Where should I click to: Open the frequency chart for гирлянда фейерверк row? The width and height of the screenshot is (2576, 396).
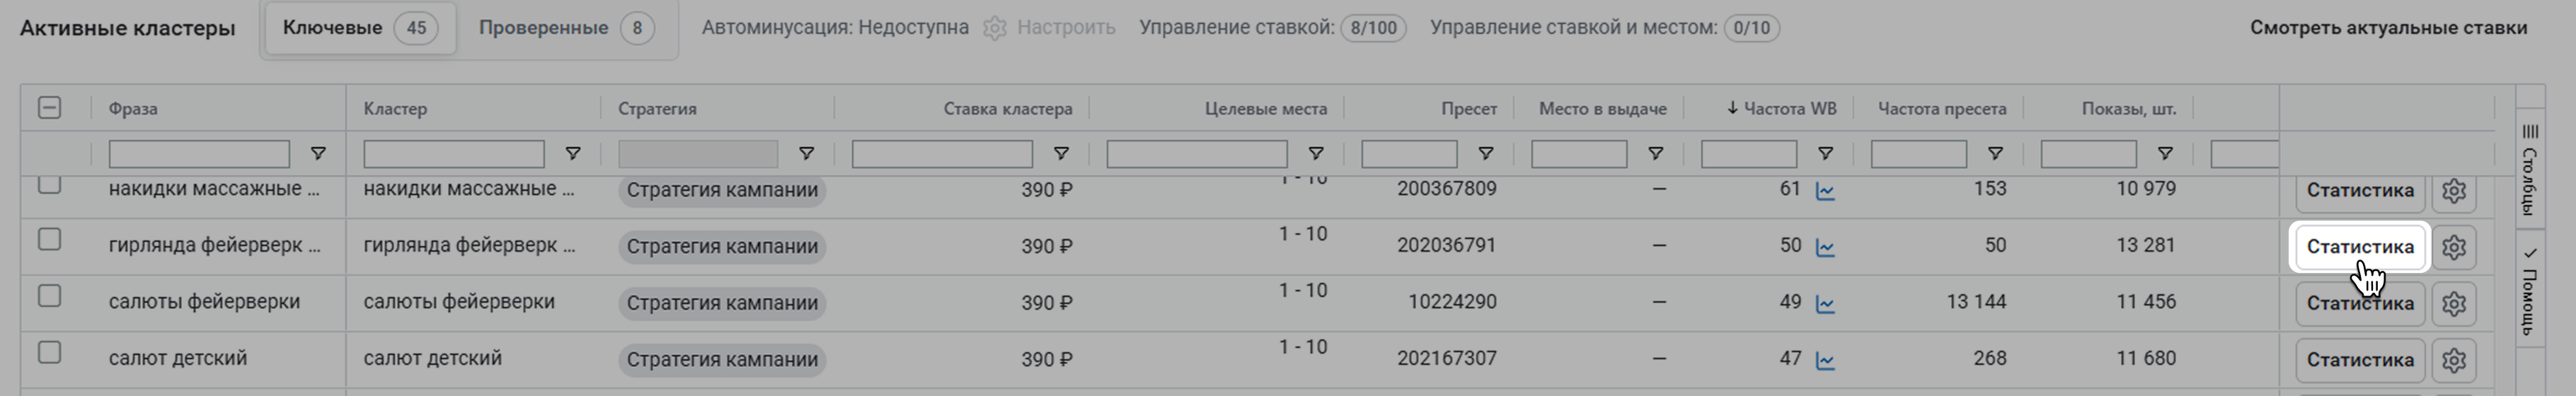1825,247
